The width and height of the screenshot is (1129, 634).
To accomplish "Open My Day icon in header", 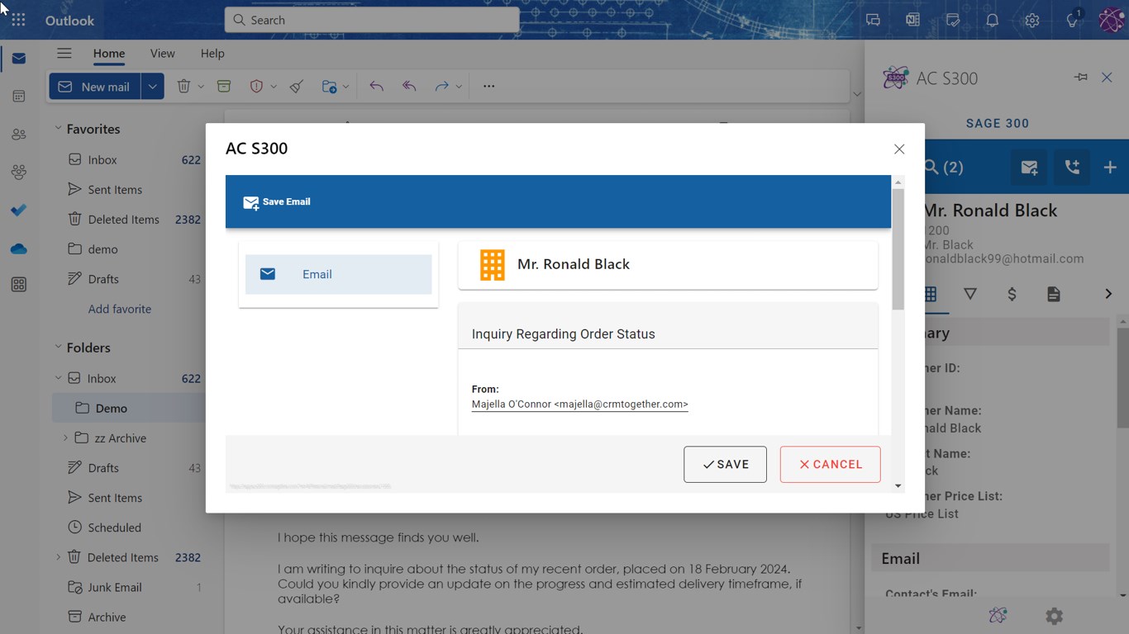I will [x=953, y=20].
